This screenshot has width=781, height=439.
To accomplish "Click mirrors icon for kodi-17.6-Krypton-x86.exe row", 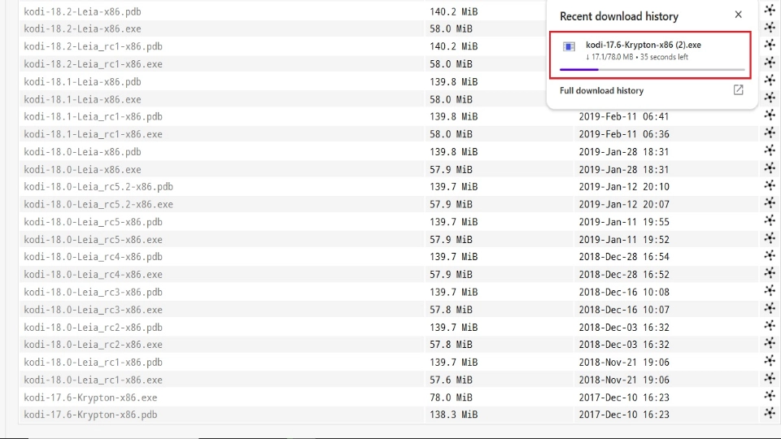I will 770,396.
